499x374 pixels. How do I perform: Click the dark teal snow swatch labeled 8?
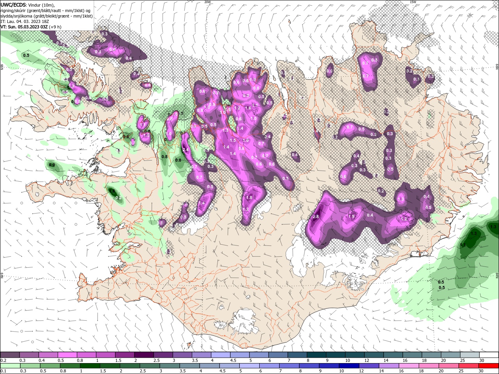pos(316,355)
